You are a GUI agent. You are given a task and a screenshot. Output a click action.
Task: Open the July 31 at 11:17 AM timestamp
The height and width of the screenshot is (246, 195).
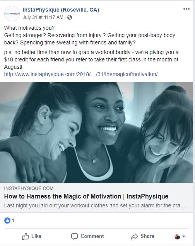43,17
